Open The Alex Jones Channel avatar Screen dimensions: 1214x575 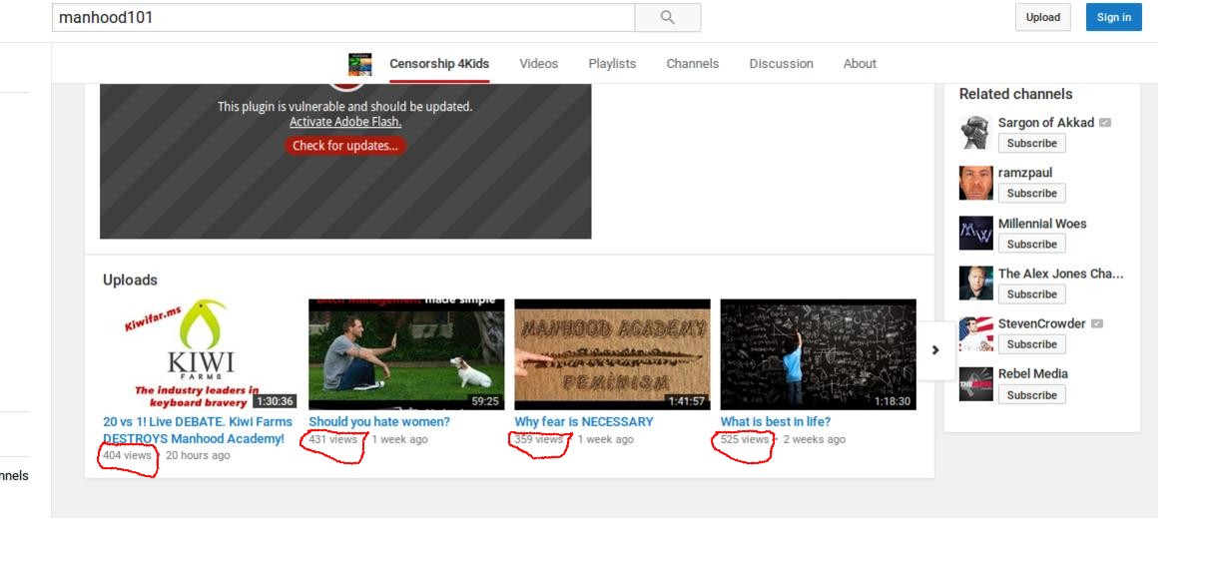click(x=975, y=284)
